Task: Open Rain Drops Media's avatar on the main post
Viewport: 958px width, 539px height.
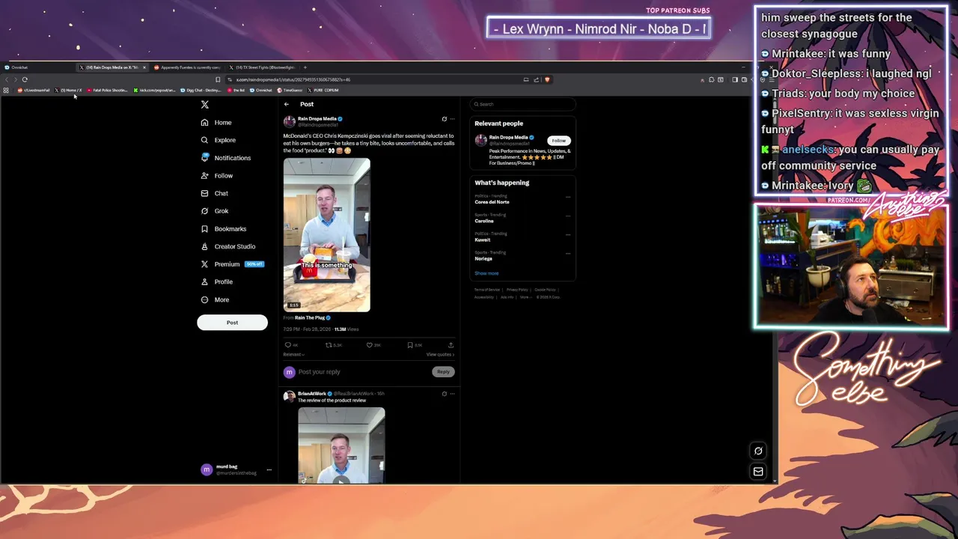Action: (289, 121)
